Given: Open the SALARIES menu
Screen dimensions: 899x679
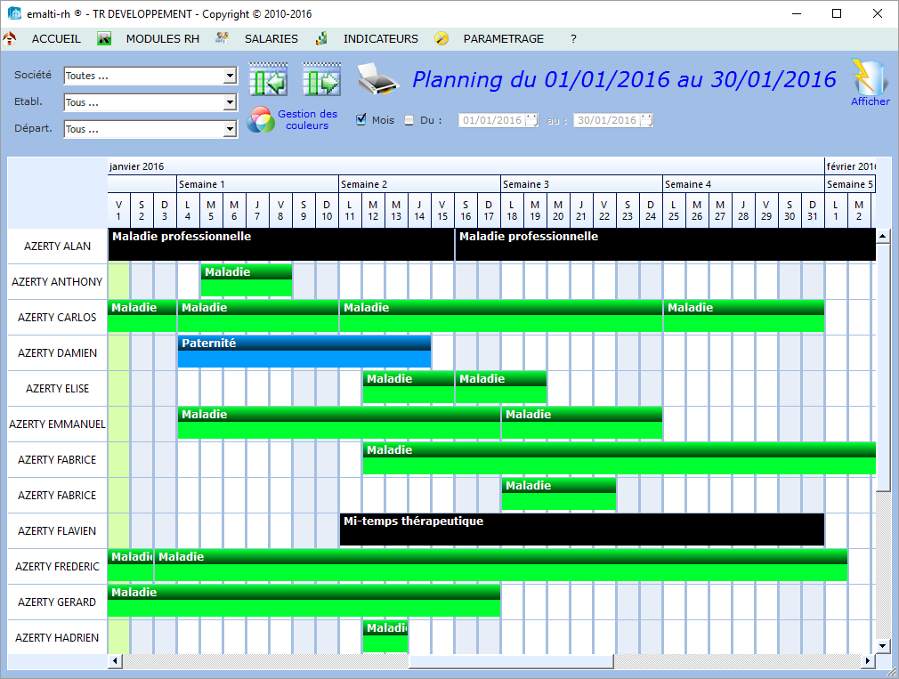Looking at the screenshot, I should coord(271,39).
